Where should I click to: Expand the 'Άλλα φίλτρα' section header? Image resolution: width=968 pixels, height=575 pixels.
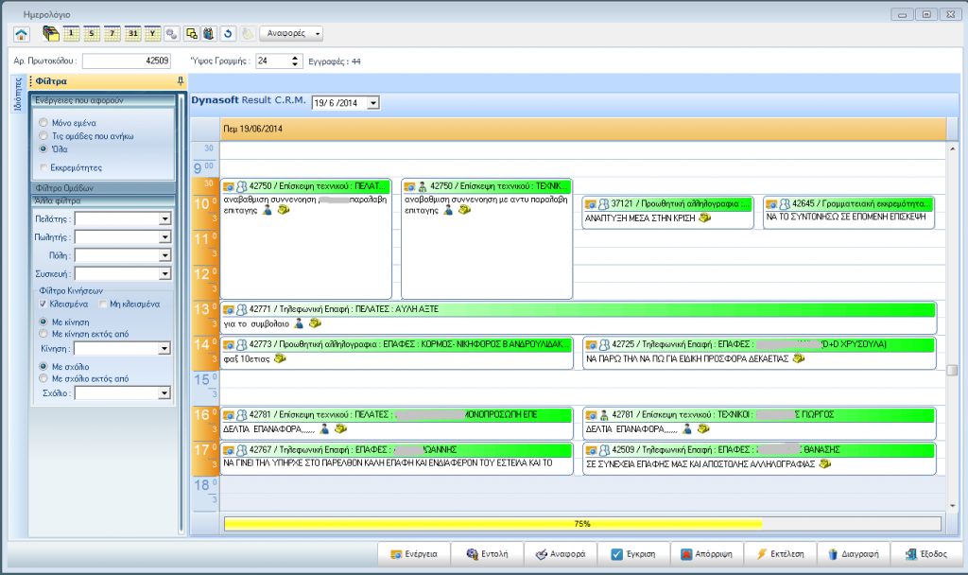click(102, 200)
